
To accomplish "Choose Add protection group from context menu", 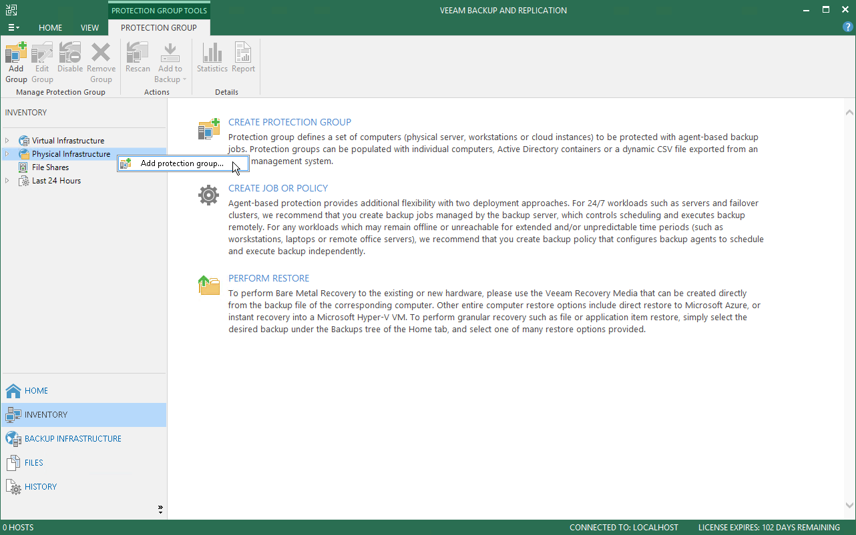I will pos(182,163).
